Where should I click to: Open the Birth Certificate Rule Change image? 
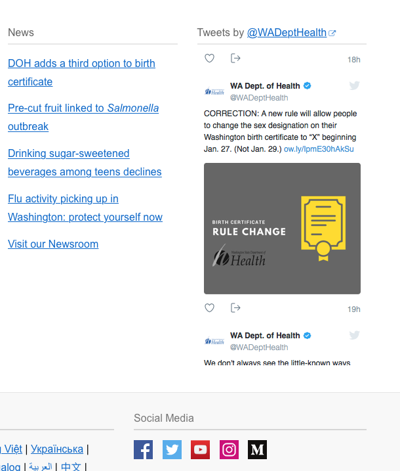282,228
